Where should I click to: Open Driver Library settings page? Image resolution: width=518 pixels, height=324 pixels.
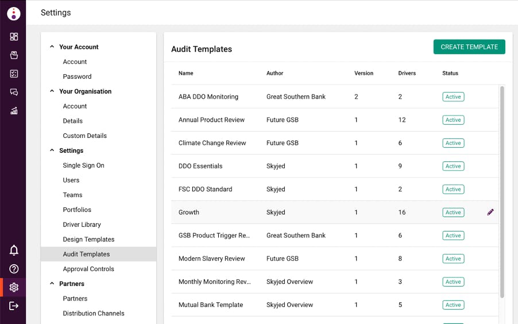(x=82, y=225)
